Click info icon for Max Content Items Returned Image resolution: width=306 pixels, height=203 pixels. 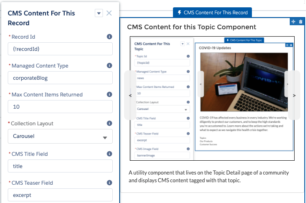[109, 94]
